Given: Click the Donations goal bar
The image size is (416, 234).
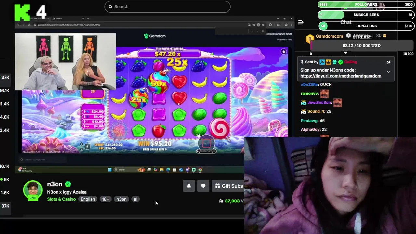Looking at the screenshot, I should click(x=366, y=26).
